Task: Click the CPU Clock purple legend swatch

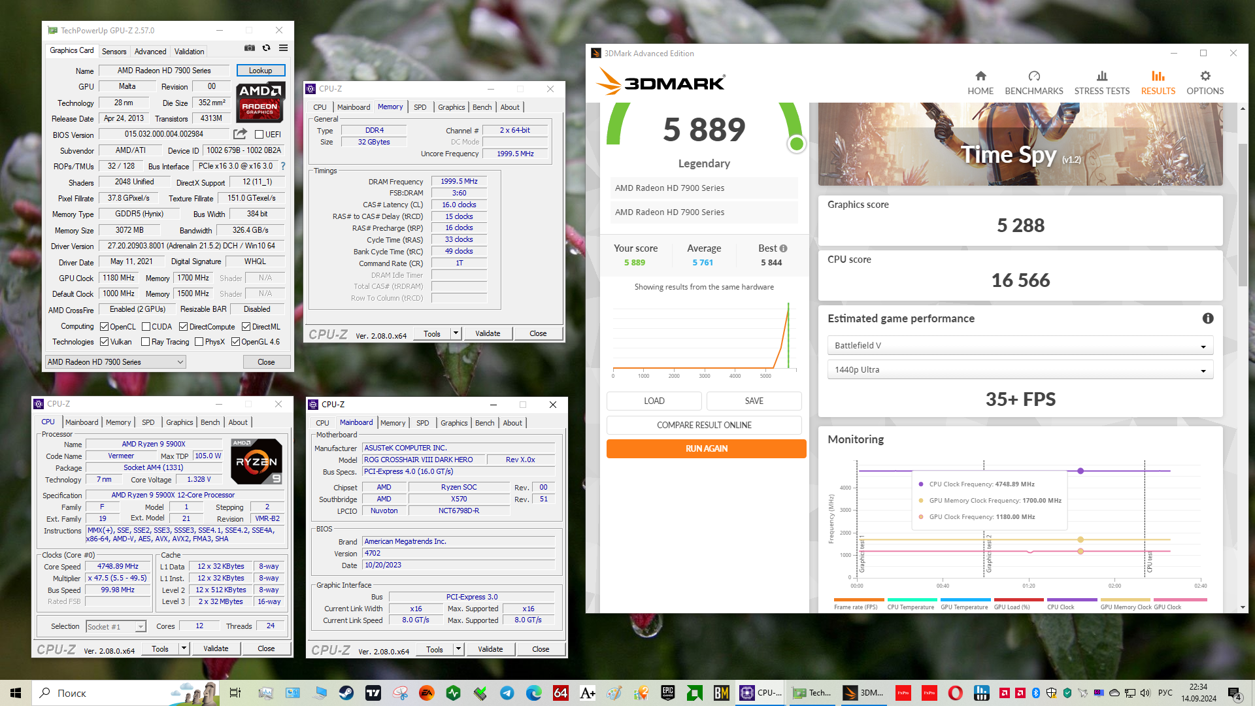Action: tap(1072, 599)
